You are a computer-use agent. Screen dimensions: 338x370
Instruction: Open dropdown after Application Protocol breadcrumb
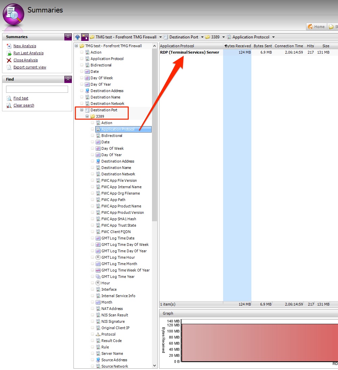273,37
